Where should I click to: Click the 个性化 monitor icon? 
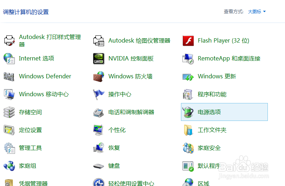98,130
